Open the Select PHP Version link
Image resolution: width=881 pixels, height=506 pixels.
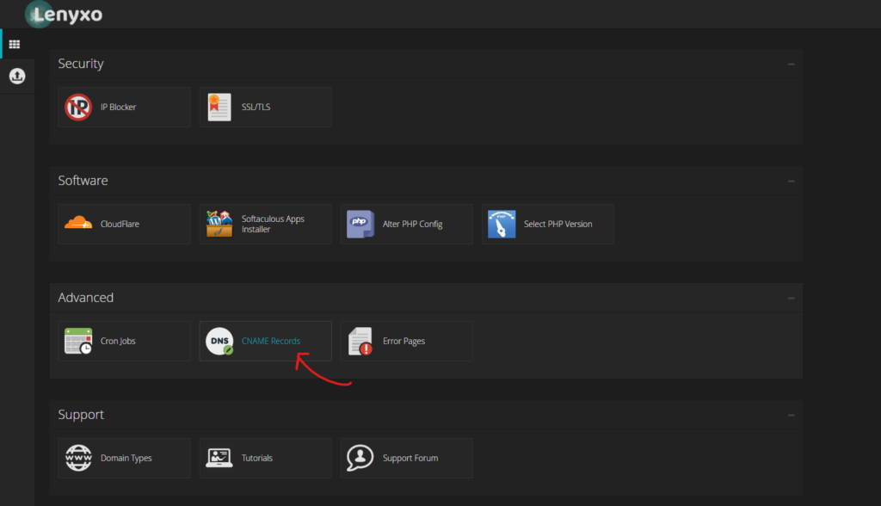coord(558,224)
